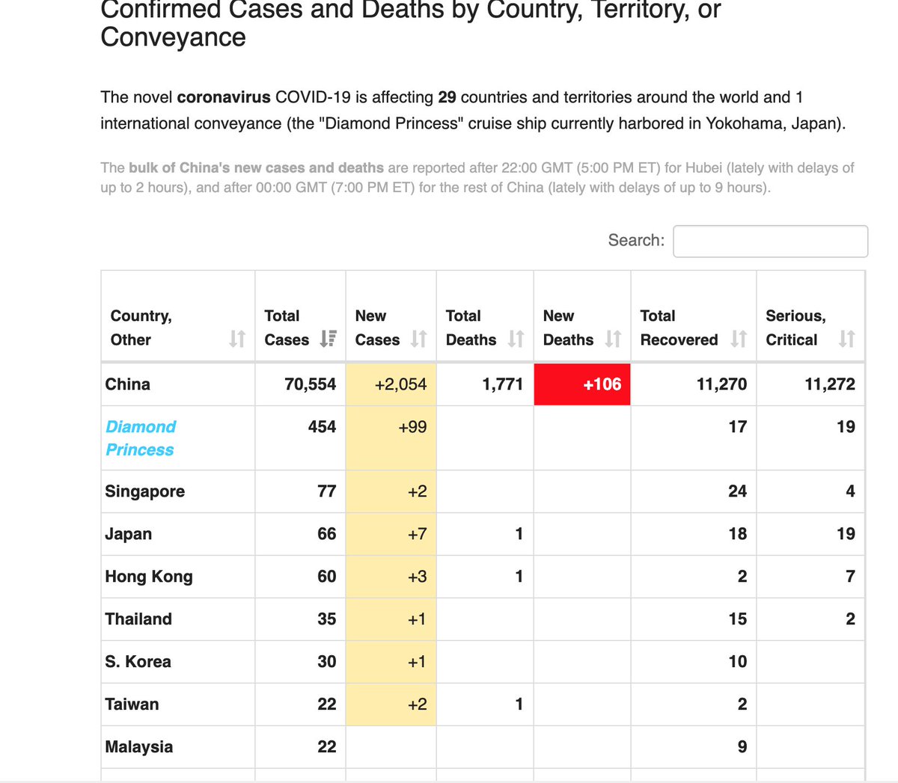This screenshot has height=783, width=898.
Task: Click China total recovered 11,270
Action: point(721,384)
